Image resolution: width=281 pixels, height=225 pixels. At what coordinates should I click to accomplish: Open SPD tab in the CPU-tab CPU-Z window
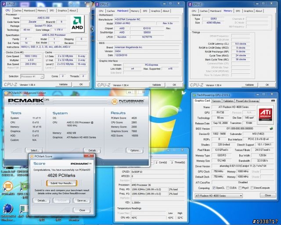(x=52, y=11)
